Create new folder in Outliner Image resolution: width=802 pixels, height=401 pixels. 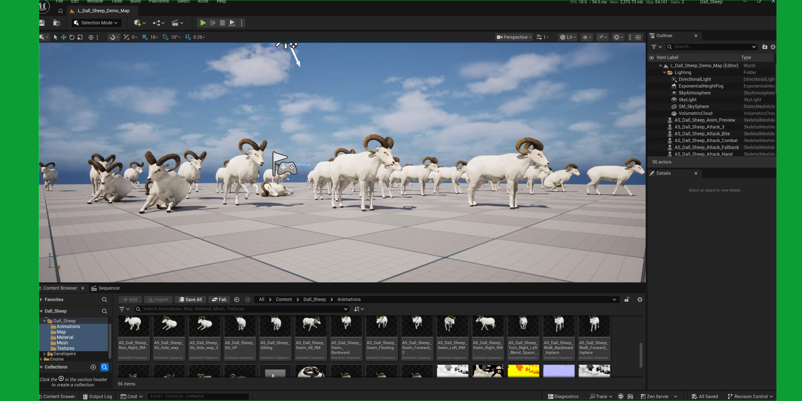(x=765, y=47)
